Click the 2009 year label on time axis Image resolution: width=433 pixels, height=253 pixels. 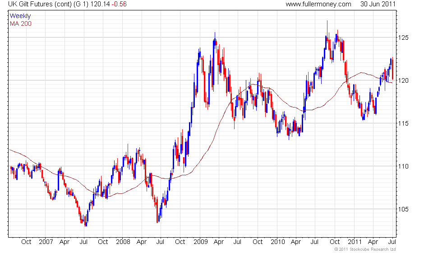pos(200,242)
